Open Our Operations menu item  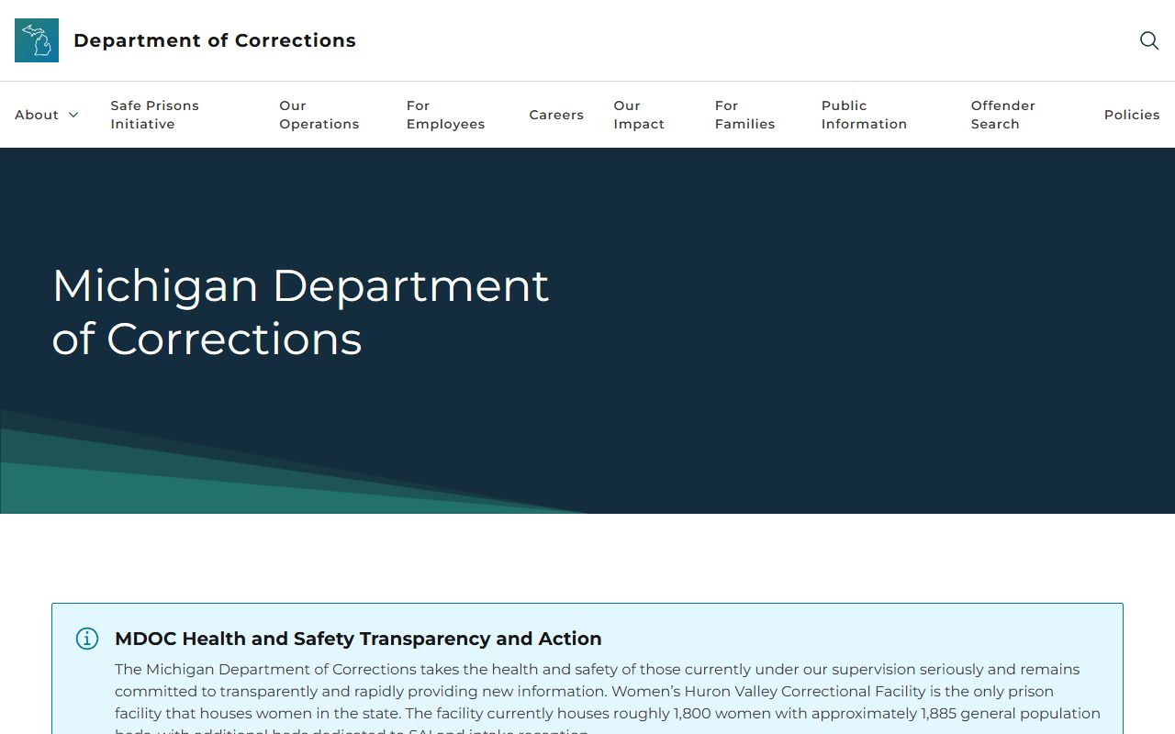coord(319,115)
